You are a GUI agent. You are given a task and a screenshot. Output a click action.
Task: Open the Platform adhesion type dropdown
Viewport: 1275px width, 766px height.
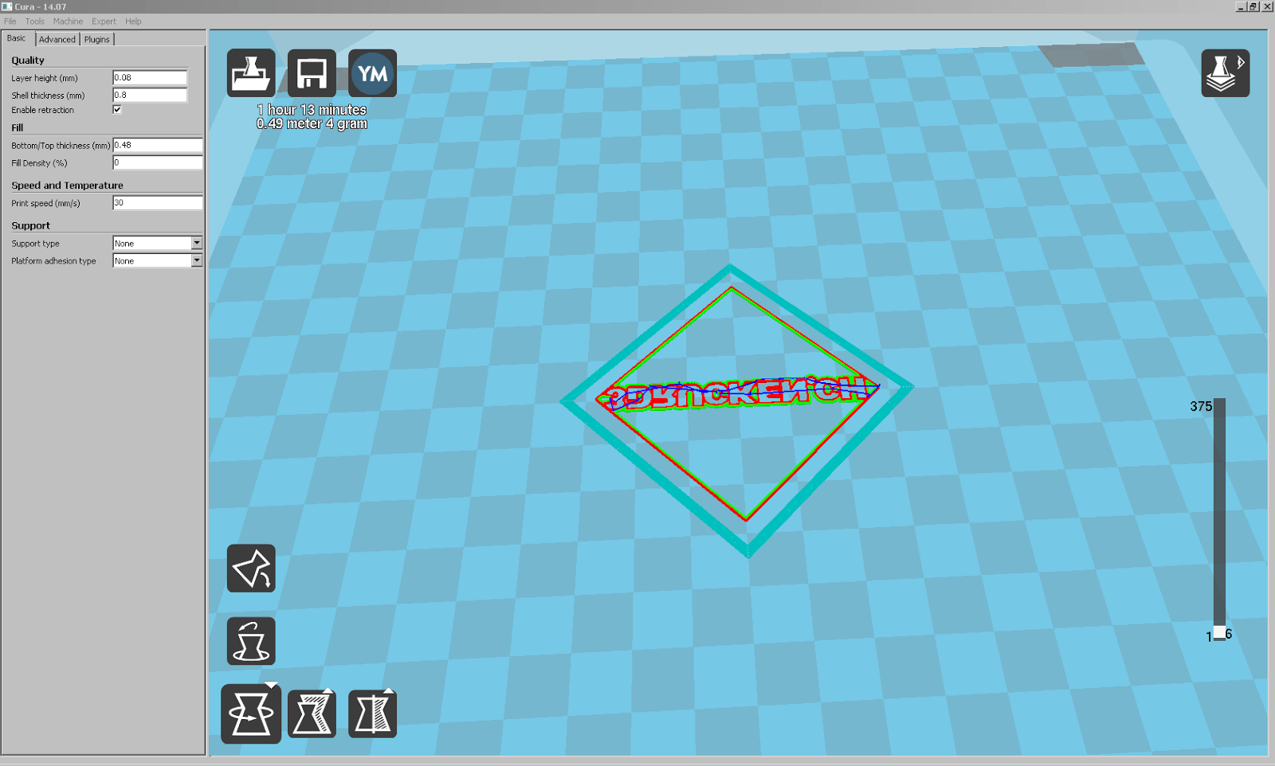pos(157,261)
